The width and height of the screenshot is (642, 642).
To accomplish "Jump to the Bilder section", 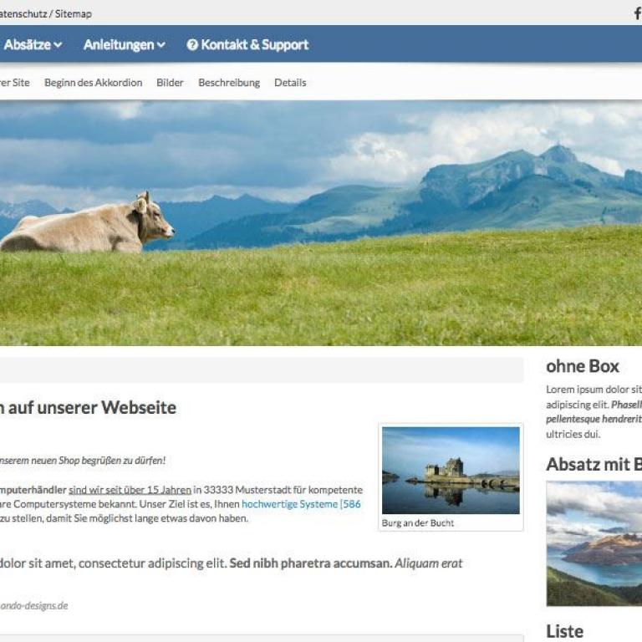I will pos(170,83).
